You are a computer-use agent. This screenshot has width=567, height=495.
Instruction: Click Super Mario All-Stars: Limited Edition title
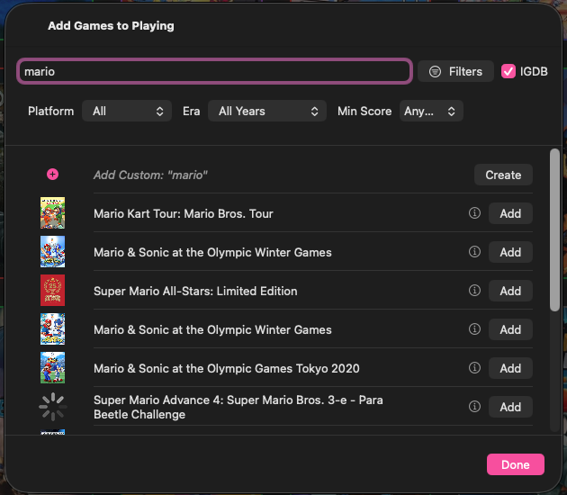195,291
